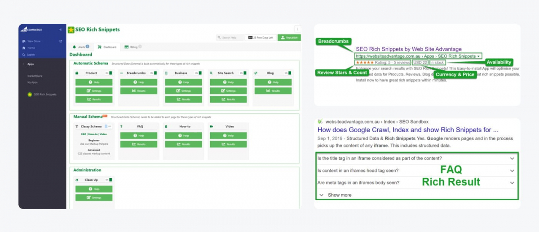This screenshot has height=232, width=539.
Task: Click the magnifier Search icon in the sidebar
Action: (23, 55)
